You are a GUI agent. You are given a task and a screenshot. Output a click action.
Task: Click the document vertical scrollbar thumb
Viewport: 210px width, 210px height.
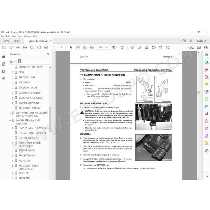(198, 92)
